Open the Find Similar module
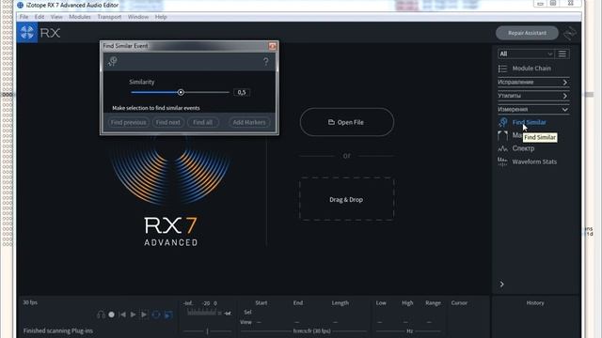 (529, 122)
